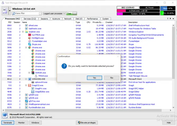Click the igfxEM.exe process icon
Image resolution: width=177 pixels, height=126 pixels.
[x=26, y=95]
